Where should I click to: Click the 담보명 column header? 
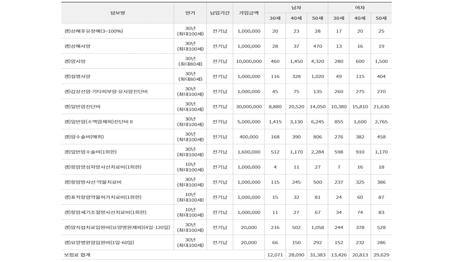click(117, 13)
